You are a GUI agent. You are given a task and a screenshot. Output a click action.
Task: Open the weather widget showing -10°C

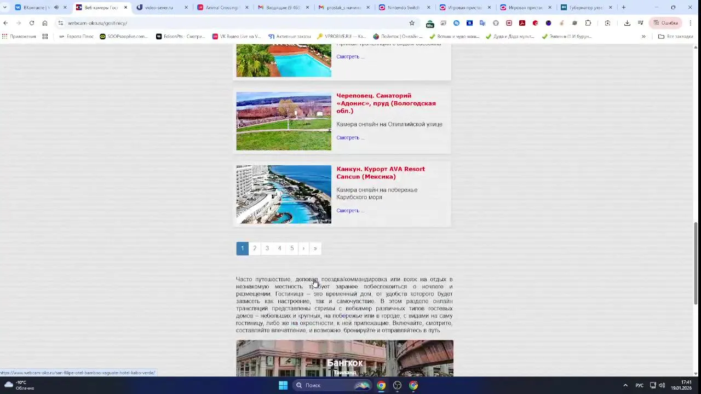tap(19, 385)
